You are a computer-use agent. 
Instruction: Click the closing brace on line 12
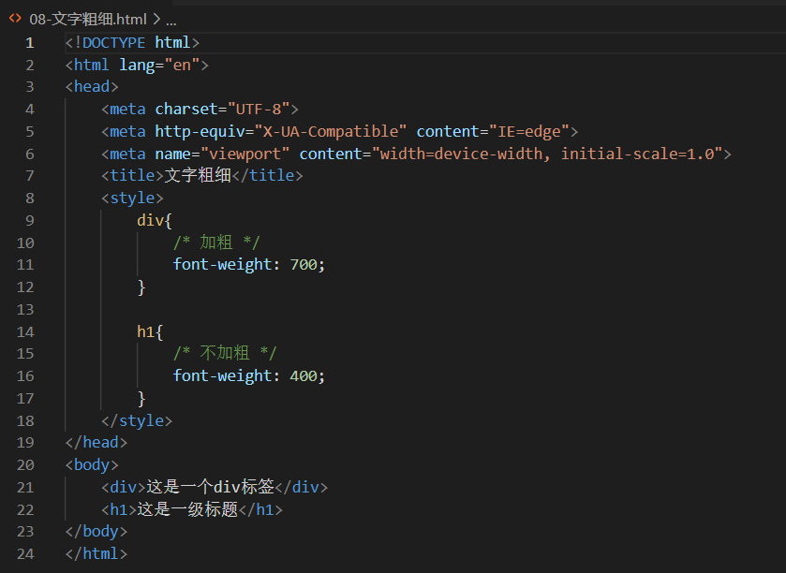[141, 287]
